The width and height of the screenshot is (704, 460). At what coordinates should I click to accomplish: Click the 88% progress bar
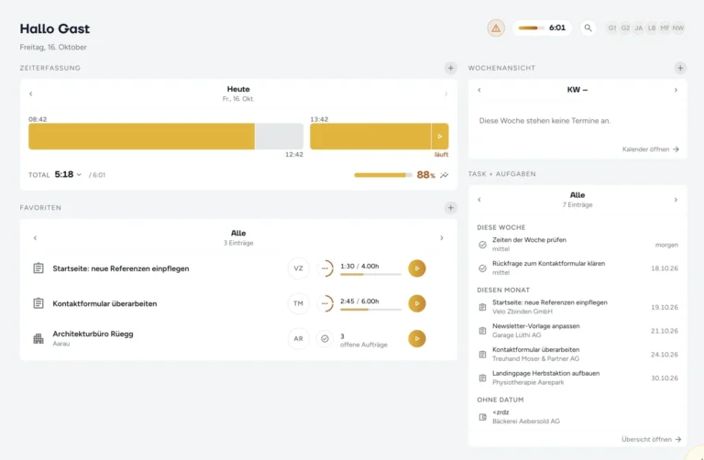click(x=383, y=175)
